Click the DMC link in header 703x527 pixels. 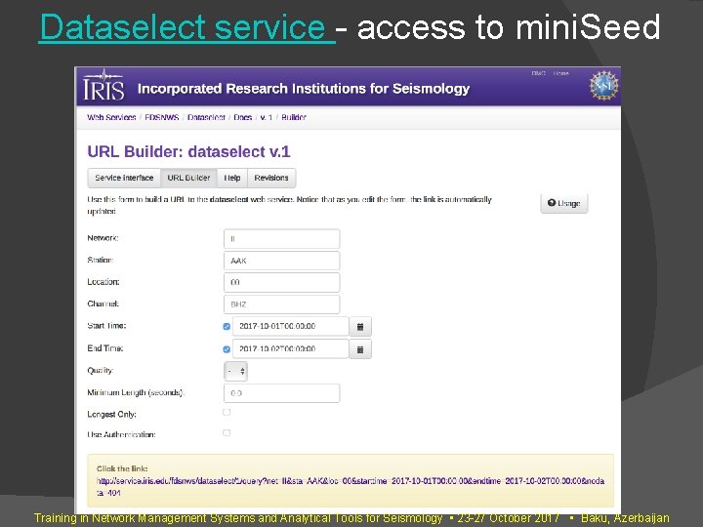(538, 73)
